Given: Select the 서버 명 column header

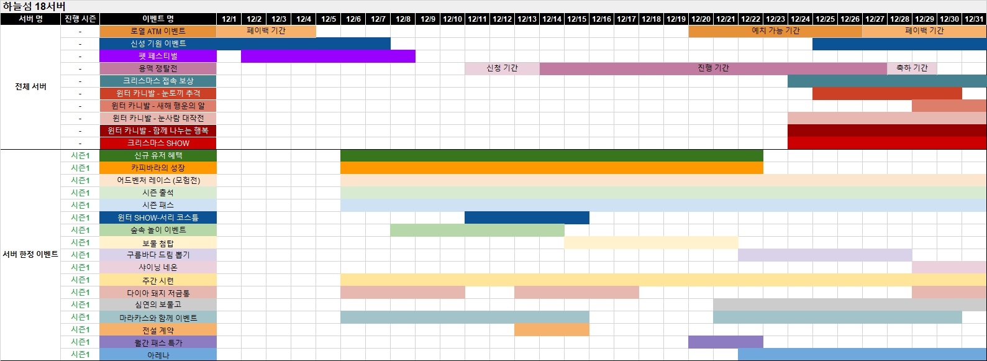Looking at the screenshot, I should pyautogui.click(x=30, y=19).
